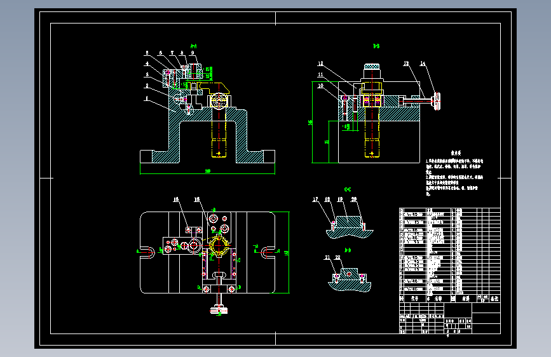Click part balloon number 22
The image size is (551, 357).
coord(337,257)
